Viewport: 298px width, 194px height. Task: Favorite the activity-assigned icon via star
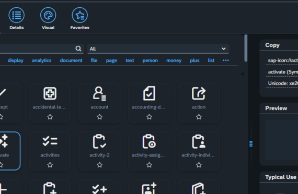click(x=149, y=165)
